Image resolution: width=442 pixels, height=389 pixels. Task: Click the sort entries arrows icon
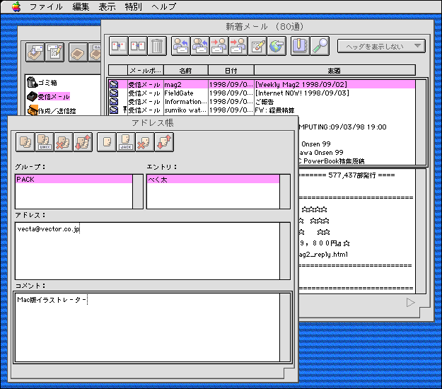[x=164, y=142]
